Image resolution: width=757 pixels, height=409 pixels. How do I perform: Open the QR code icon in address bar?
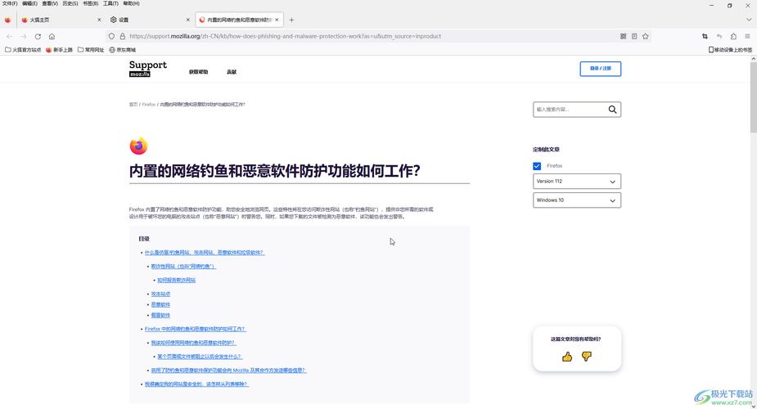[x=624, y=36]
